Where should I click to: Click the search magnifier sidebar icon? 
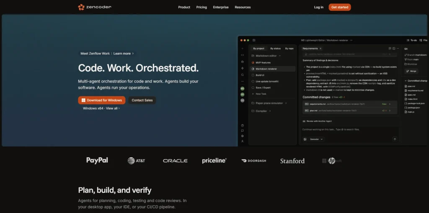(242, 75)
